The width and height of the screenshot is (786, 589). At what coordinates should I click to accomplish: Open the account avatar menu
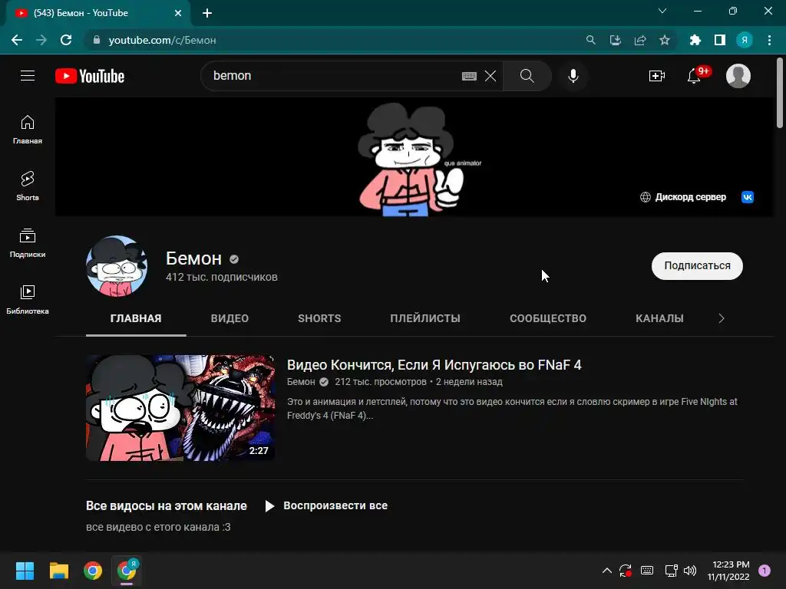738,76
